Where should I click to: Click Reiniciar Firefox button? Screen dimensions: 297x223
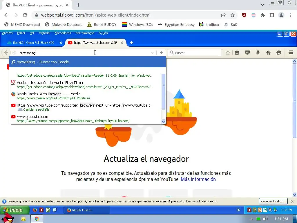pyautogui.click(x=273, y=201)
